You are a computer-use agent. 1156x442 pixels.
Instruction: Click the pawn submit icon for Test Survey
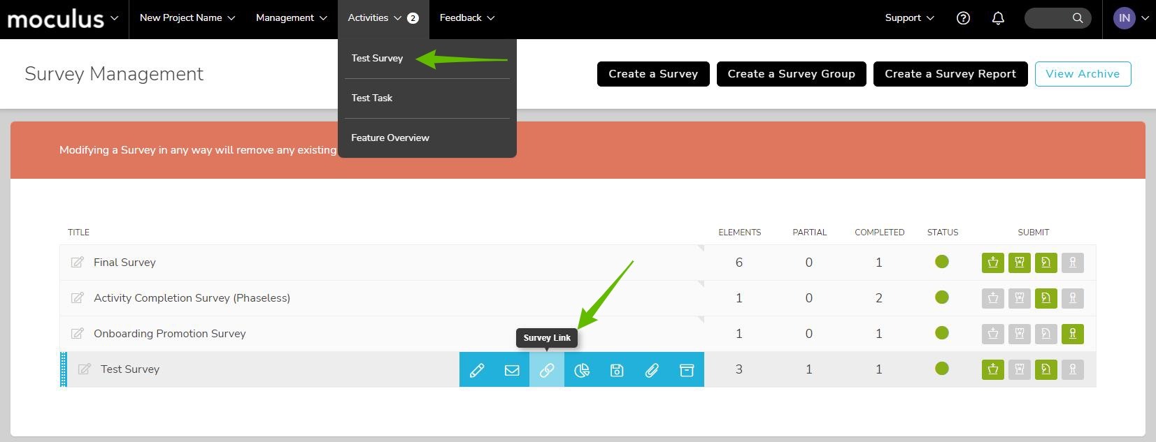(1073, 369)
